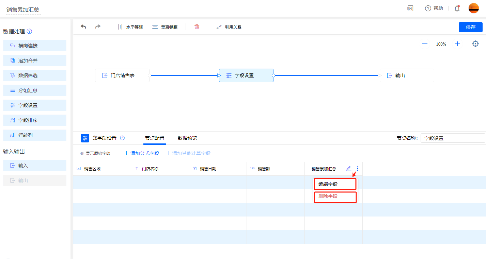Zoom out with the minus icon

click(425, 44)
